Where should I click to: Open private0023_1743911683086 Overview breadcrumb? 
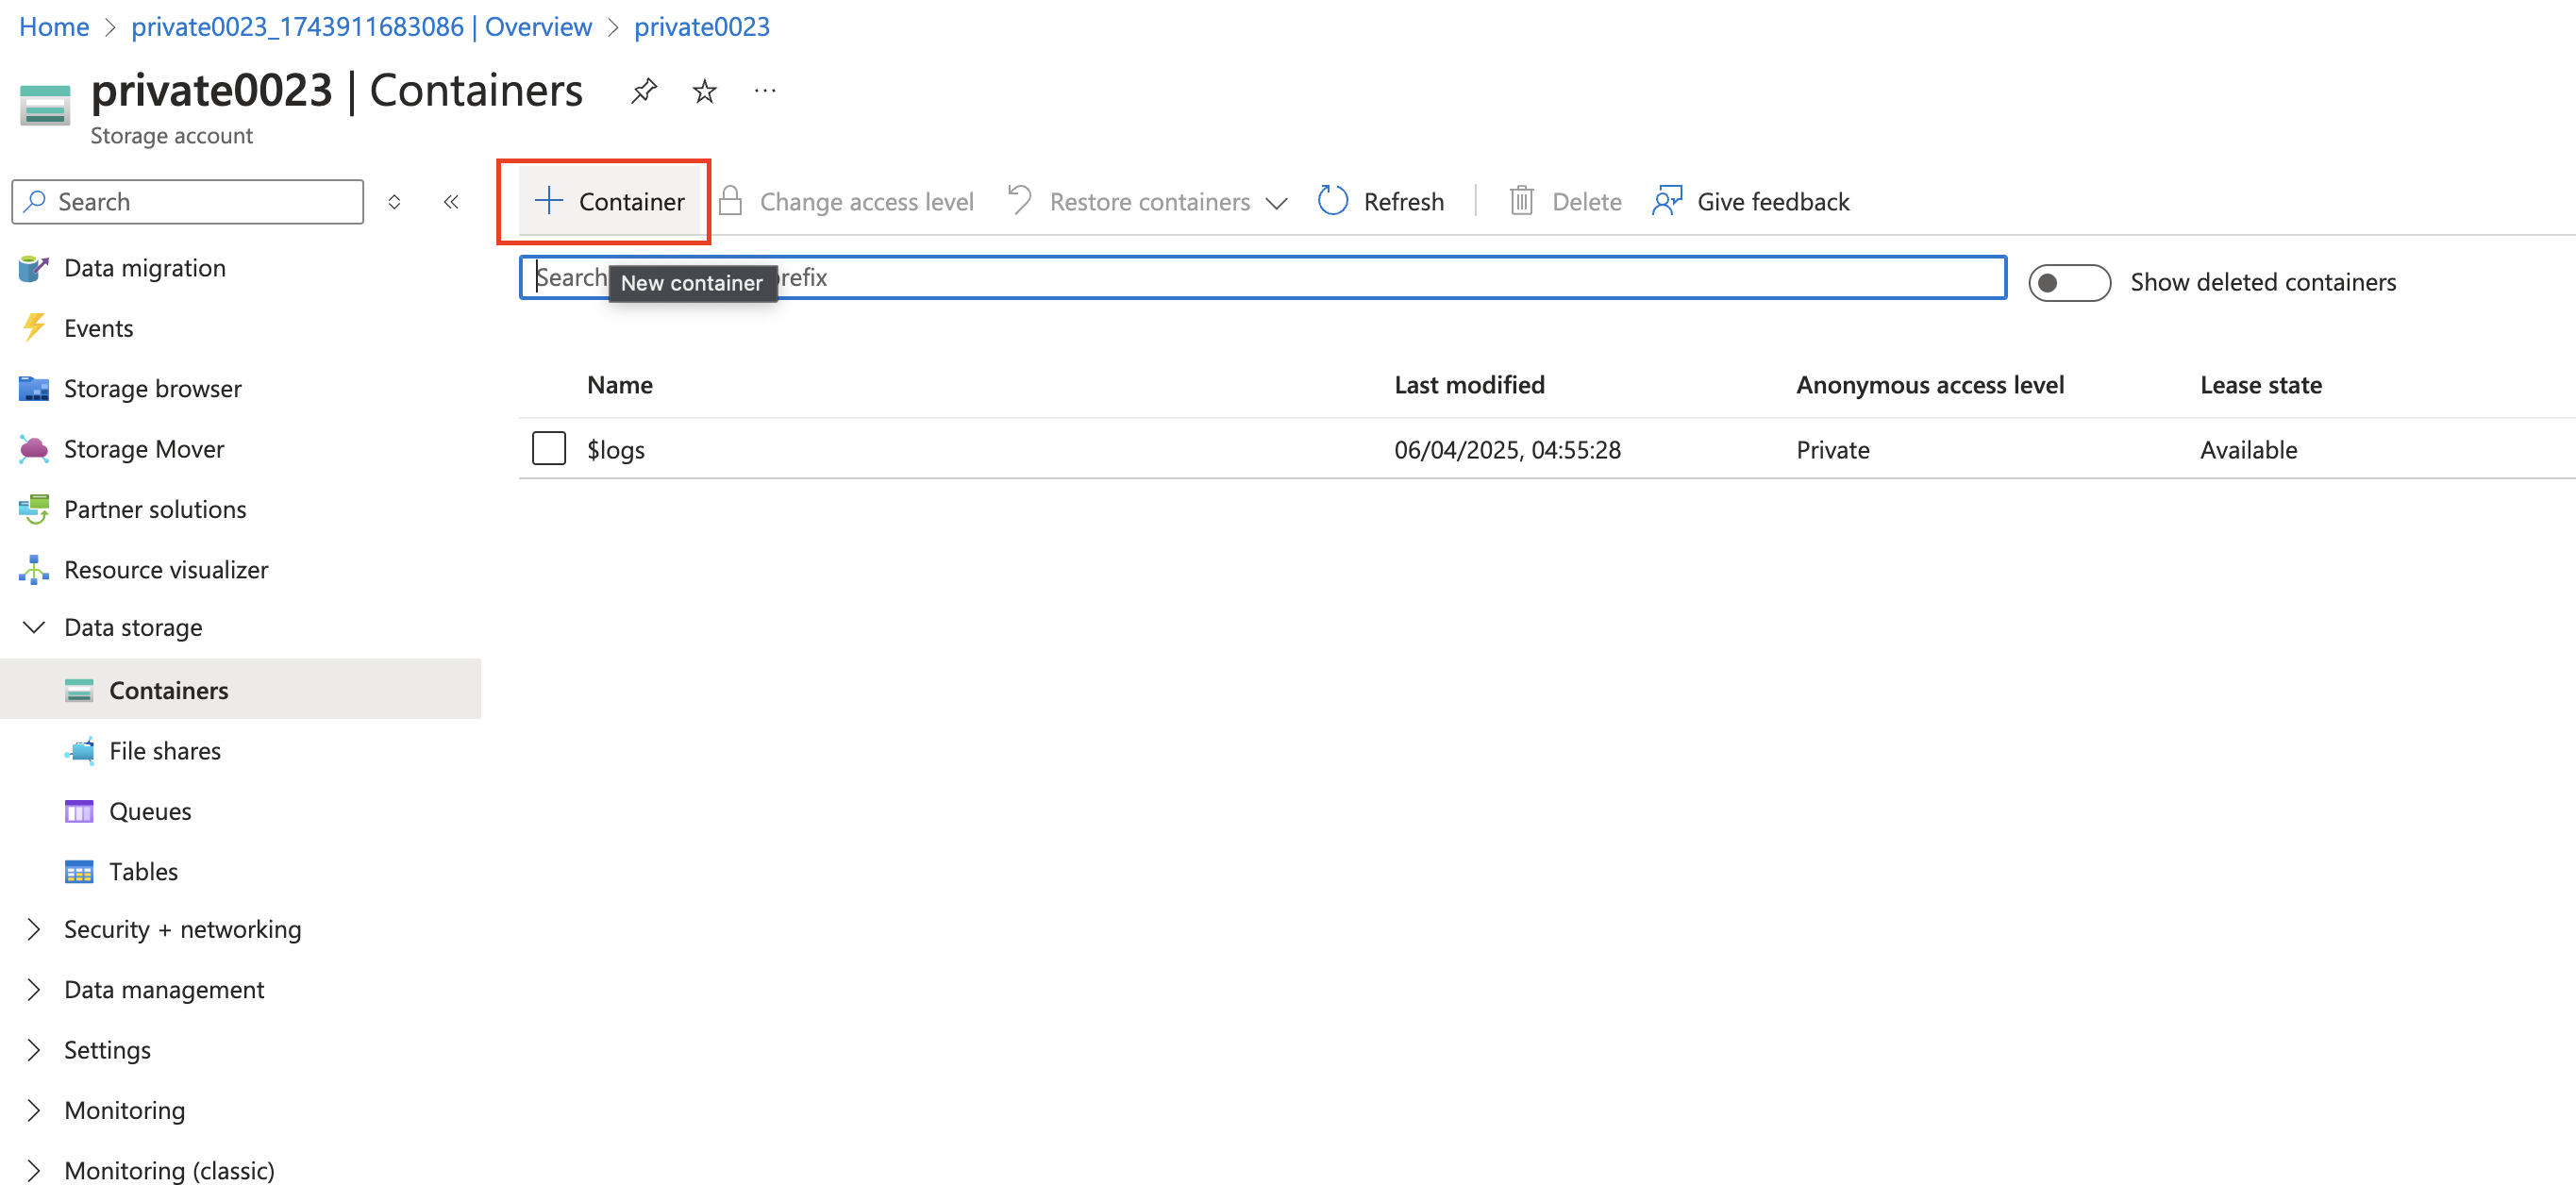click(361, 27)
